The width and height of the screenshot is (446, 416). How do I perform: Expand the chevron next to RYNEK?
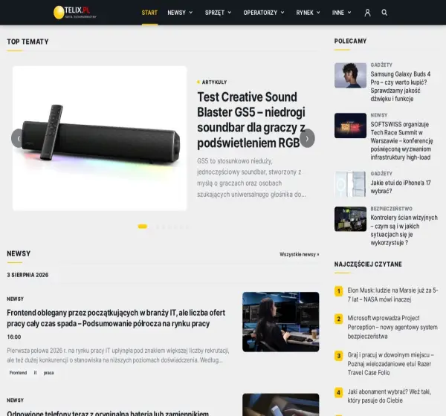[318, 13]
